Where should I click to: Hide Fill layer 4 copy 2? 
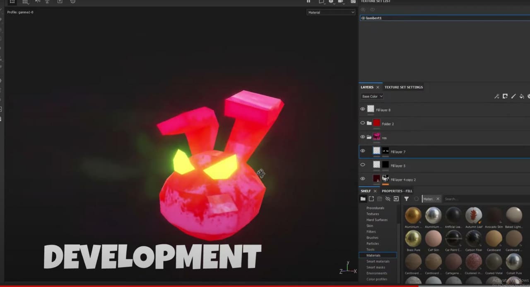tap(363, 179)
